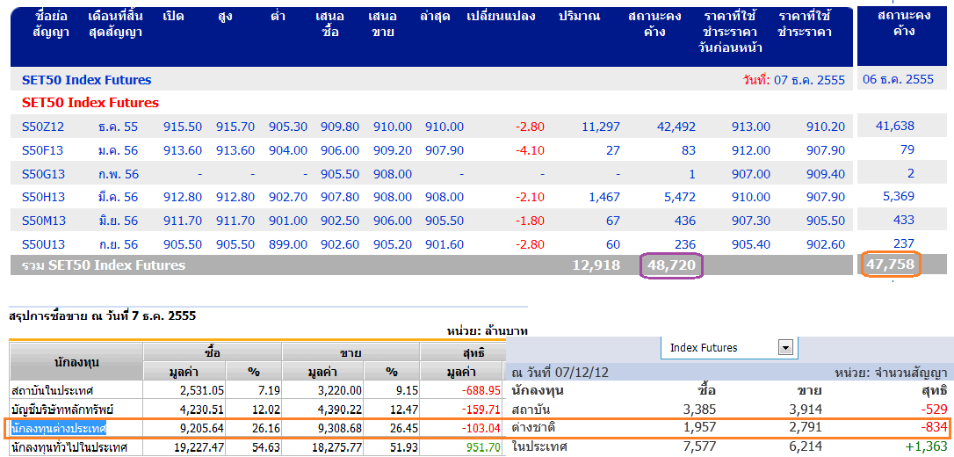Click the ชื่อย่อสัญญา column header

point(50,24)
